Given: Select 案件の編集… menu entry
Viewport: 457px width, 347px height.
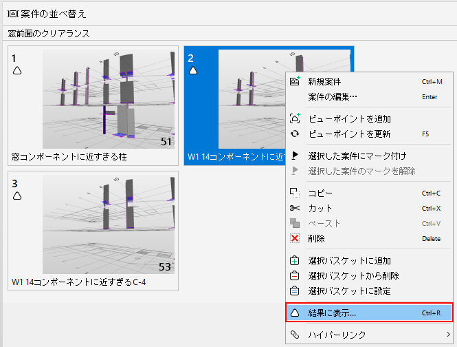Looking at the screenshot, I should [x=369, y=96].
